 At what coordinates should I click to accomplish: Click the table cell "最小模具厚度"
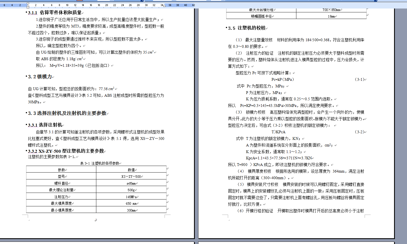tap(61, 210)
